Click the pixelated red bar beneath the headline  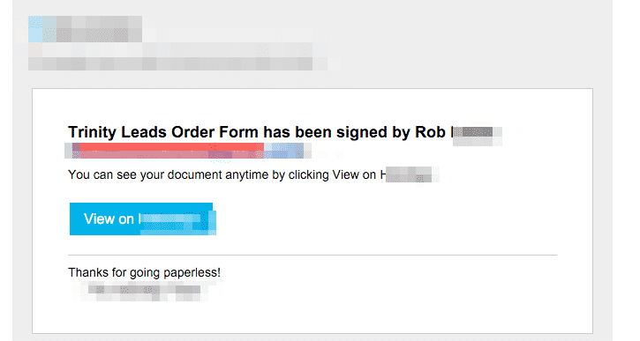coord(168,151)
